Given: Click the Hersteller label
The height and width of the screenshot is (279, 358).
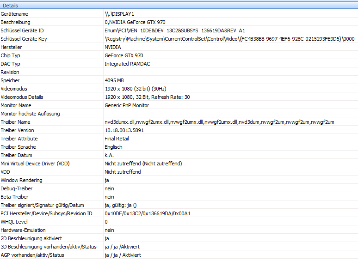Looking at the screenshot, I should coord(11,47).
